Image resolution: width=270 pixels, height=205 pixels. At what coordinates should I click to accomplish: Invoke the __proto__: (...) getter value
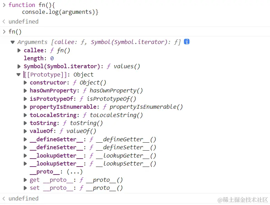(75, 172)
